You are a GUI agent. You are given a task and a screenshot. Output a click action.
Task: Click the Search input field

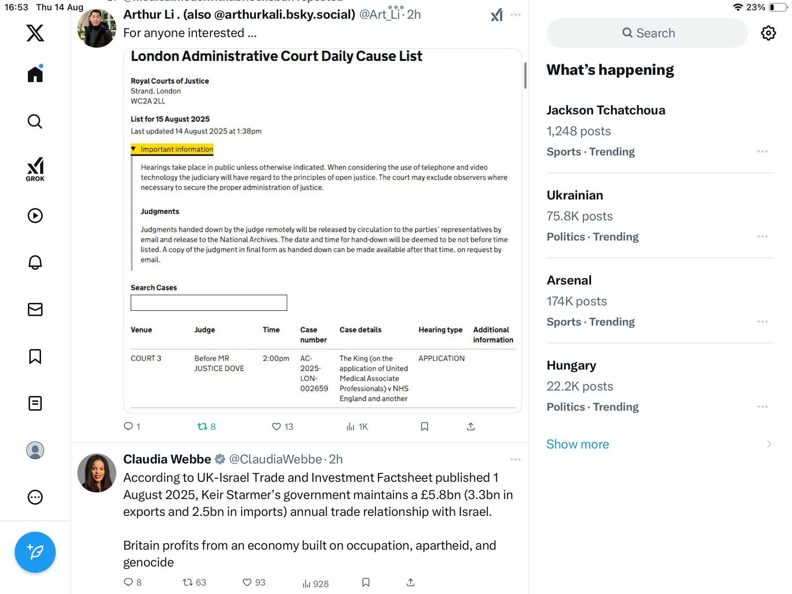tap(647, 33)
